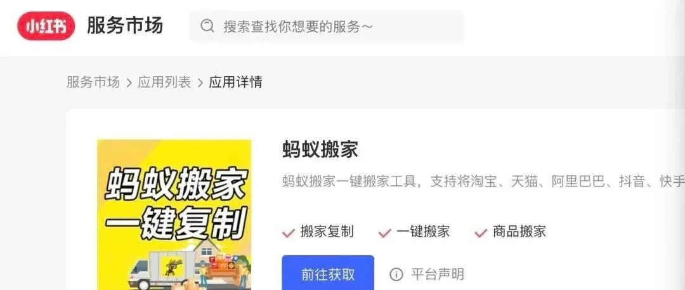Select the 搬家复制 tag label

pyautogui.click(x=327, y=232)
